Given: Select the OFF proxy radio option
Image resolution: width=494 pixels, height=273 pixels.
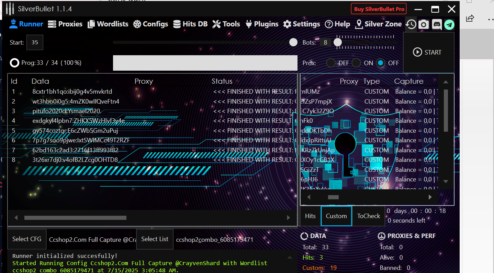Looking at the screenshot, I should tap(381, 63).
